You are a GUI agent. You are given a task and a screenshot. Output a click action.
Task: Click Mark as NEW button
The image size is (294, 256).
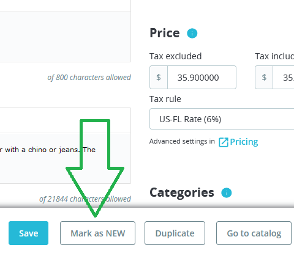97,233
